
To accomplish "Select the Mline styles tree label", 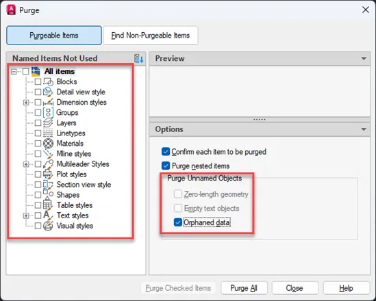I will (x=74, y=154).
